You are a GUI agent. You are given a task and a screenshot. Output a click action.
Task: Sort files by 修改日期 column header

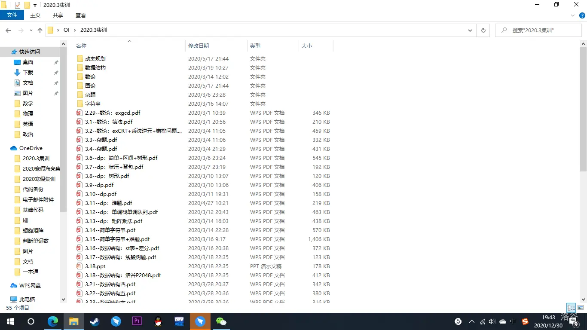(x=199, y=46)
